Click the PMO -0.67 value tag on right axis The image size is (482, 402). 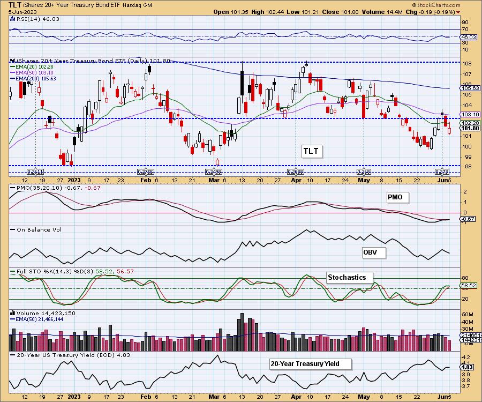click(x=468, y=219)
